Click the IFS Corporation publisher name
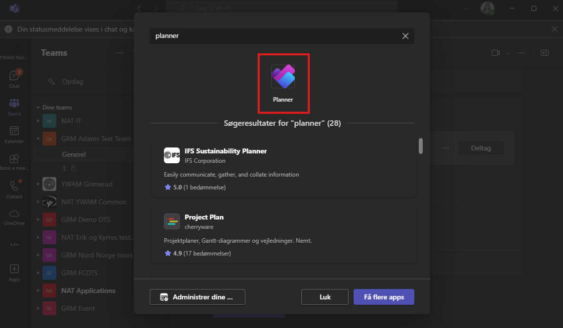The image size is (563, 328). pyautogui.click(x=205, y=161)
